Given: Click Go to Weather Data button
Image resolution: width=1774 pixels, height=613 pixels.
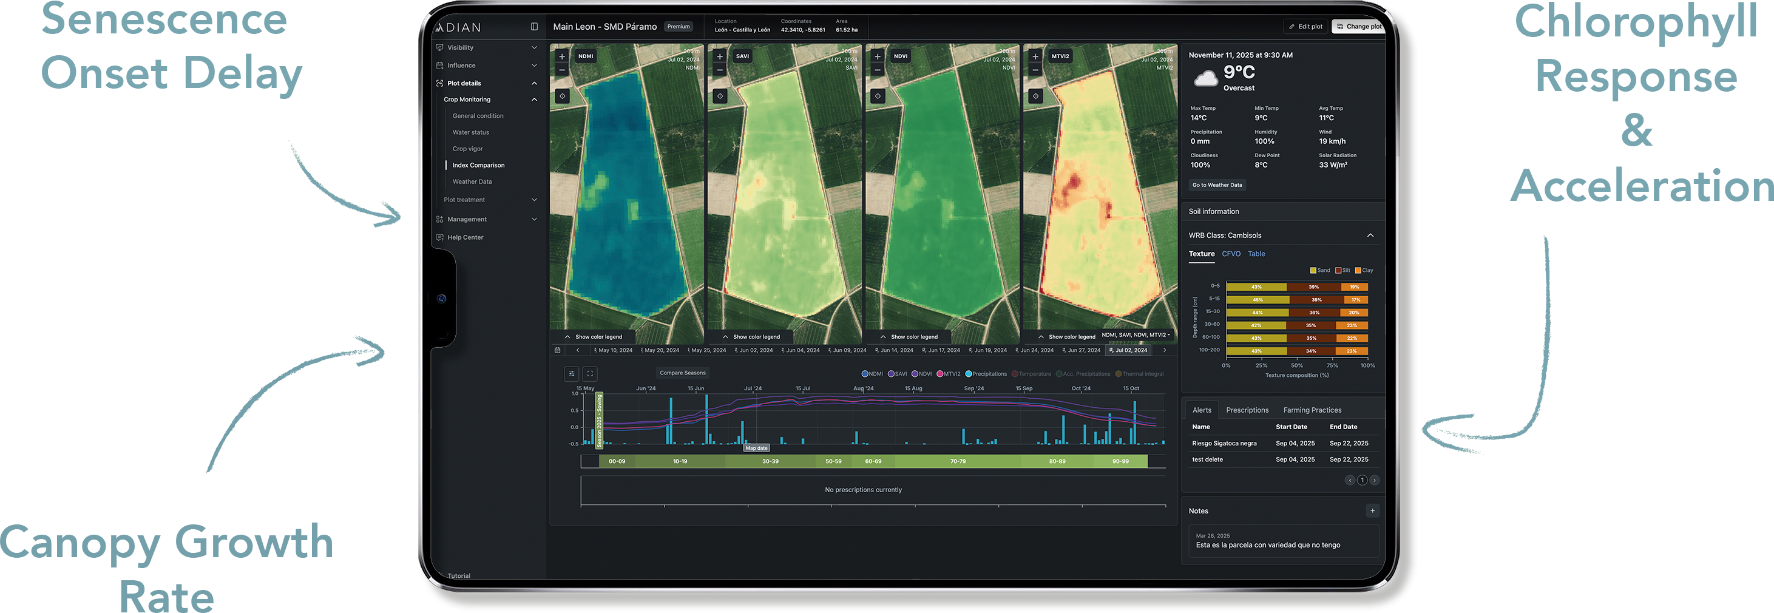Looking at the screenshot, I should coord(1217,185).
